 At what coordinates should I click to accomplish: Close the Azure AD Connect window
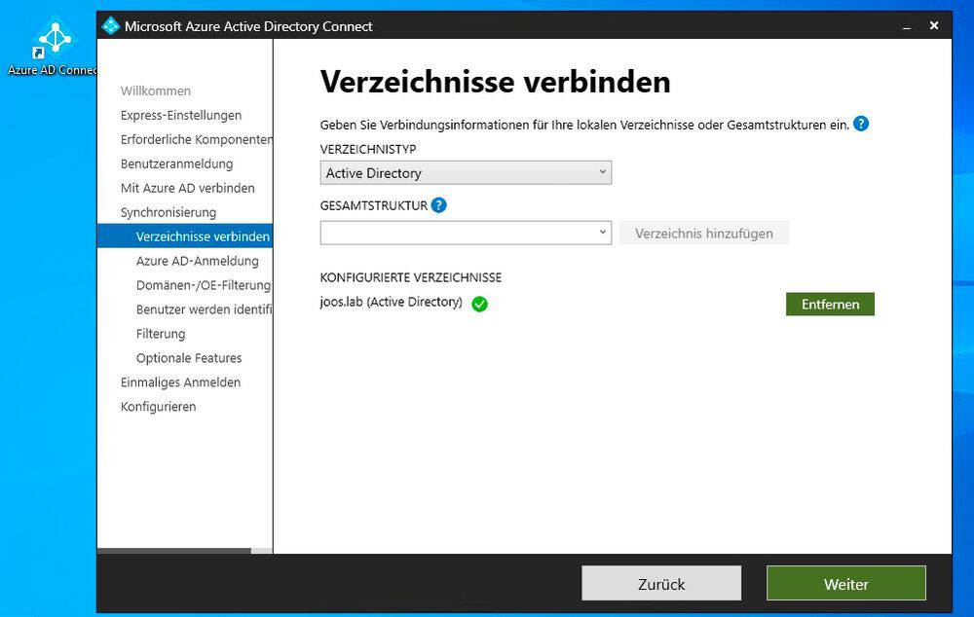pos(934,25)
